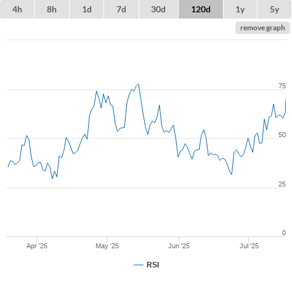Click the RSI peak in mid-May
This screenshot has height=281, width=292.
coord(139,84)
